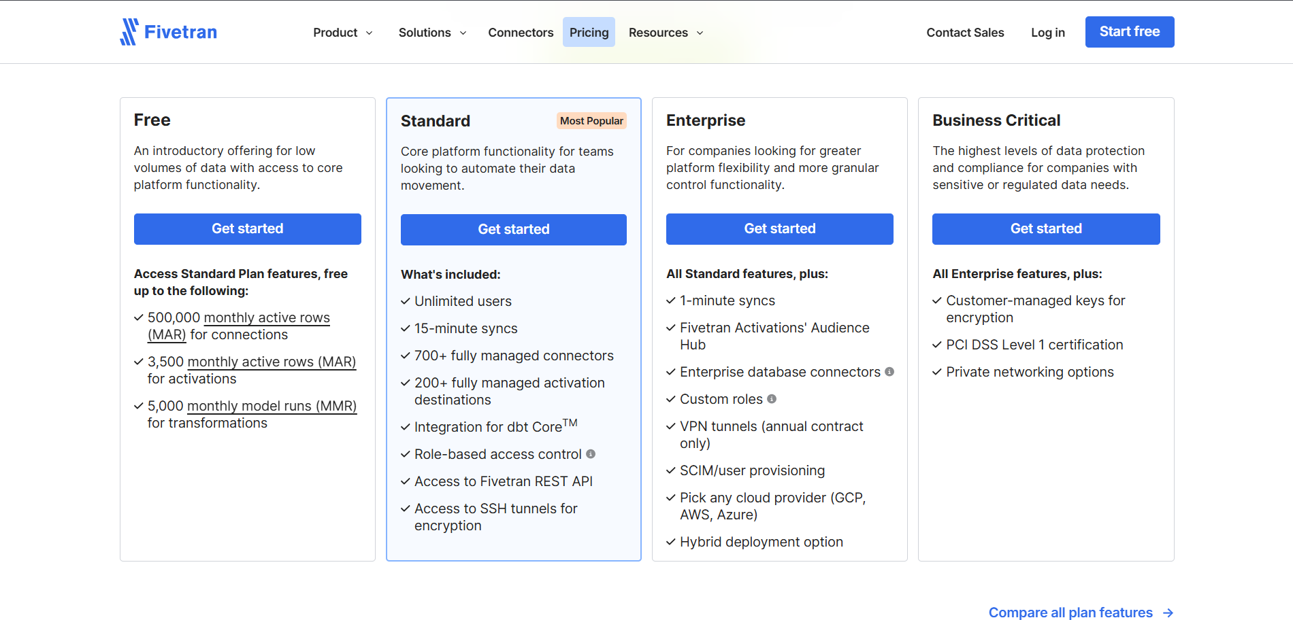The image size is (1293, 620).
Task: Get started with the Free plan
Action: [x=248, y=229]
